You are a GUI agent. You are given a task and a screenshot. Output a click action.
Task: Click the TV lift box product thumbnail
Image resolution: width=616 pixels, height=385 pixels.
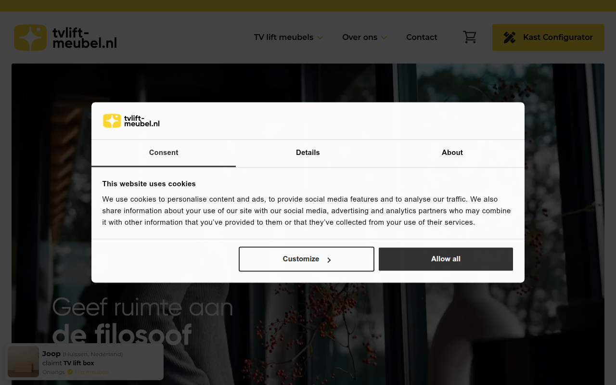click(x=23, y=361)
